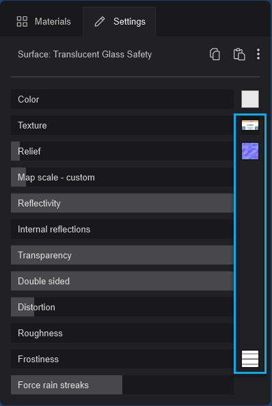Viewport: 272px width, 406px height.
Task: Switch to the Settings tab
Action: pos(120,22)
